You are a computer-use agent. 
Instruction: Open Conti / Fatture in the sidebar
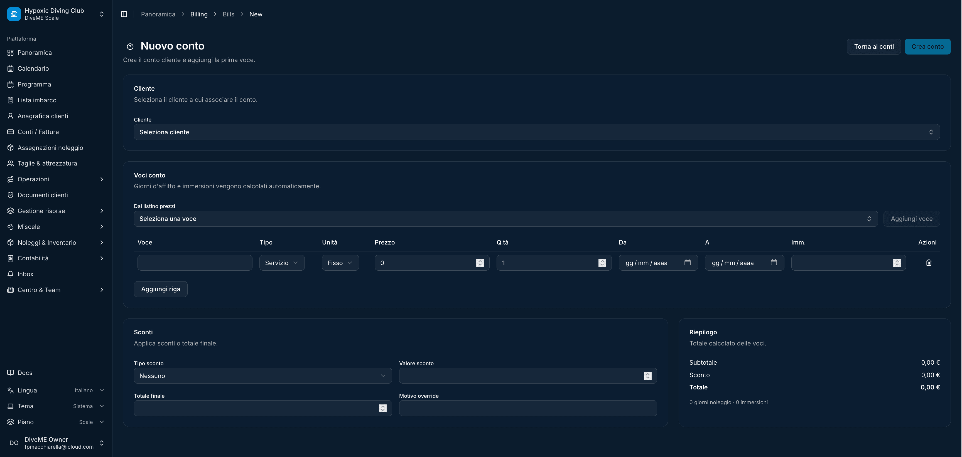tap(56, 132)
